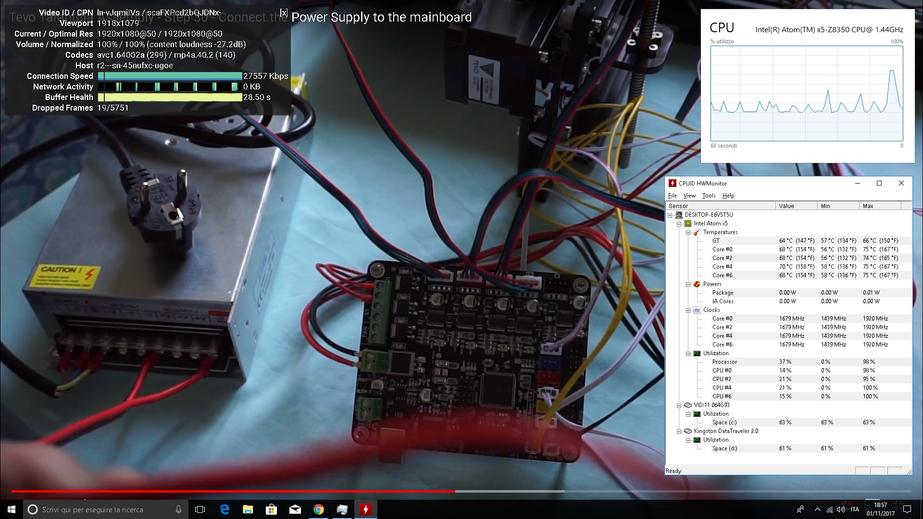Open Microsoft Store from the taskbar
The height and width of the screenshot is (519, 923).
272,509
